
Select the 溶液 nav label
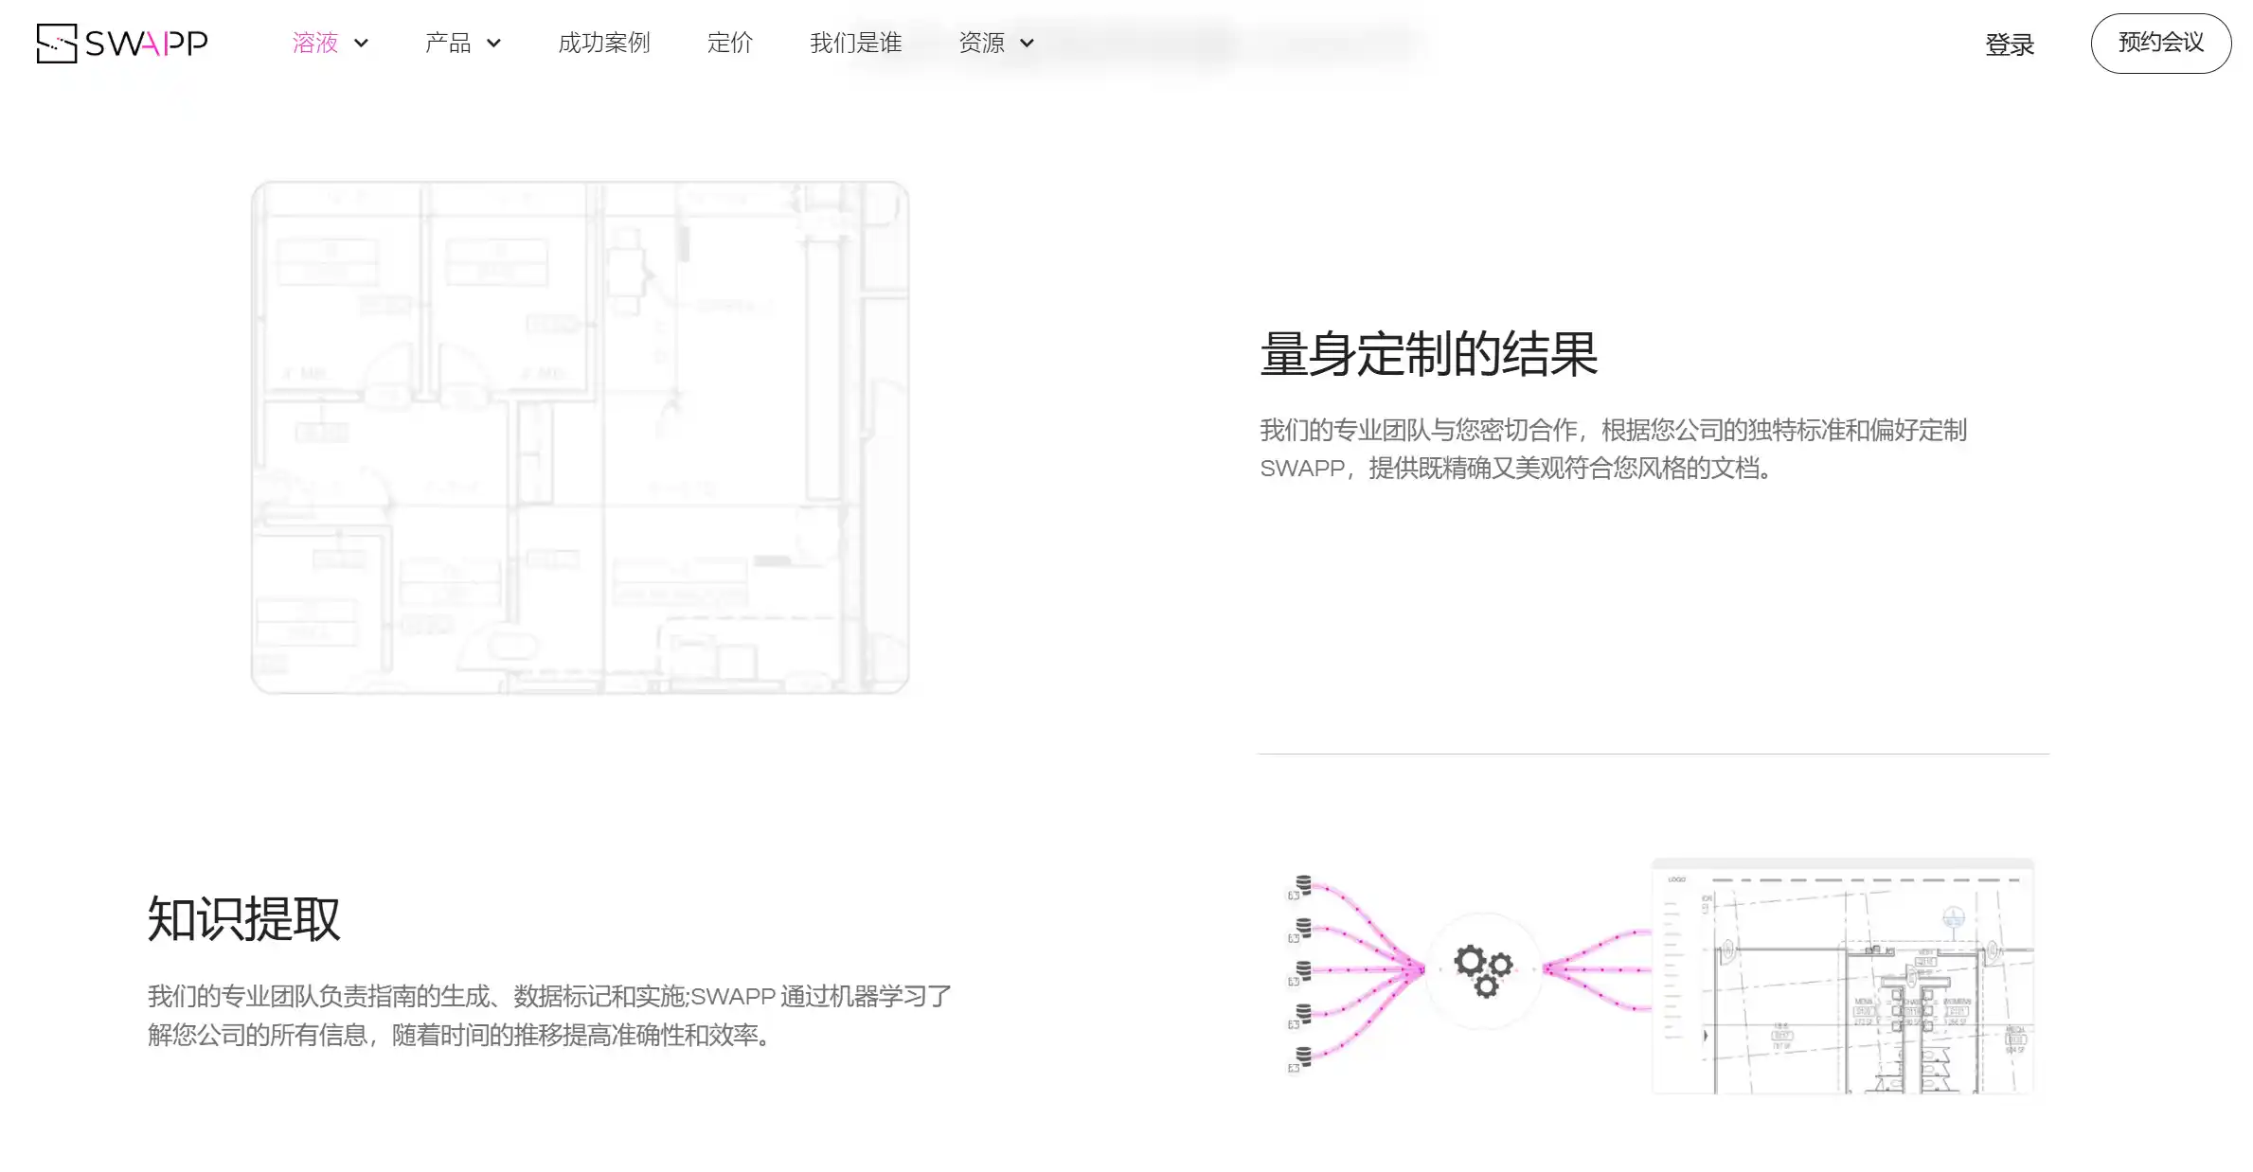click(315, 44)
